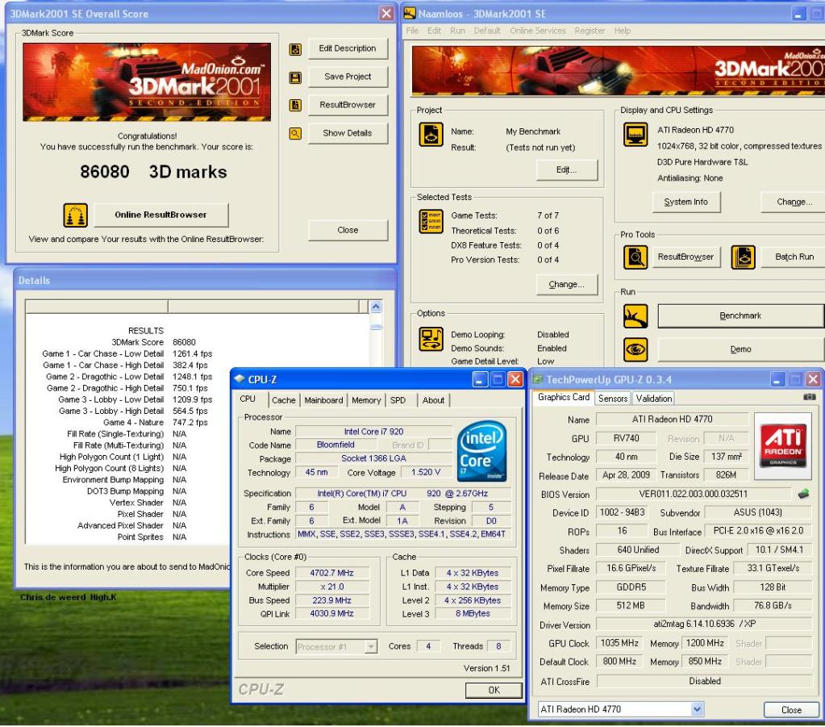Click the Core Speed 4702.7 MHz value
The width and height of the screenshot is (825, 727).
(x=331, y=573)
